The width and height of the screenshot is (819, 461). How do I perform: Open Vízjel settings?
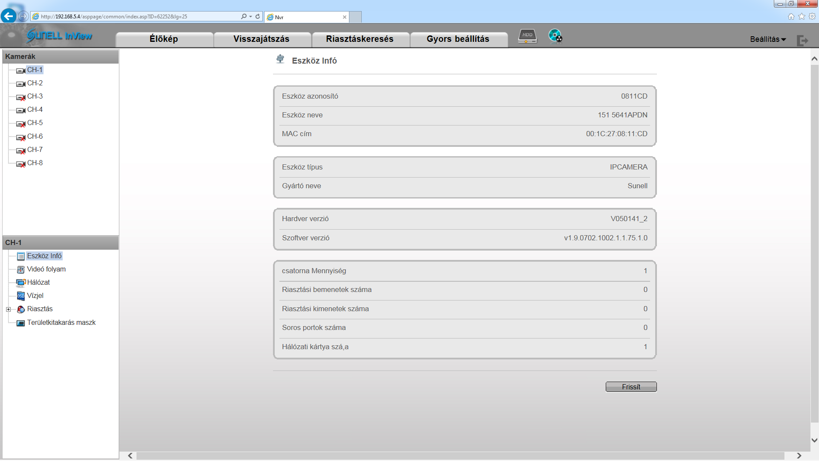coord(35,296)
